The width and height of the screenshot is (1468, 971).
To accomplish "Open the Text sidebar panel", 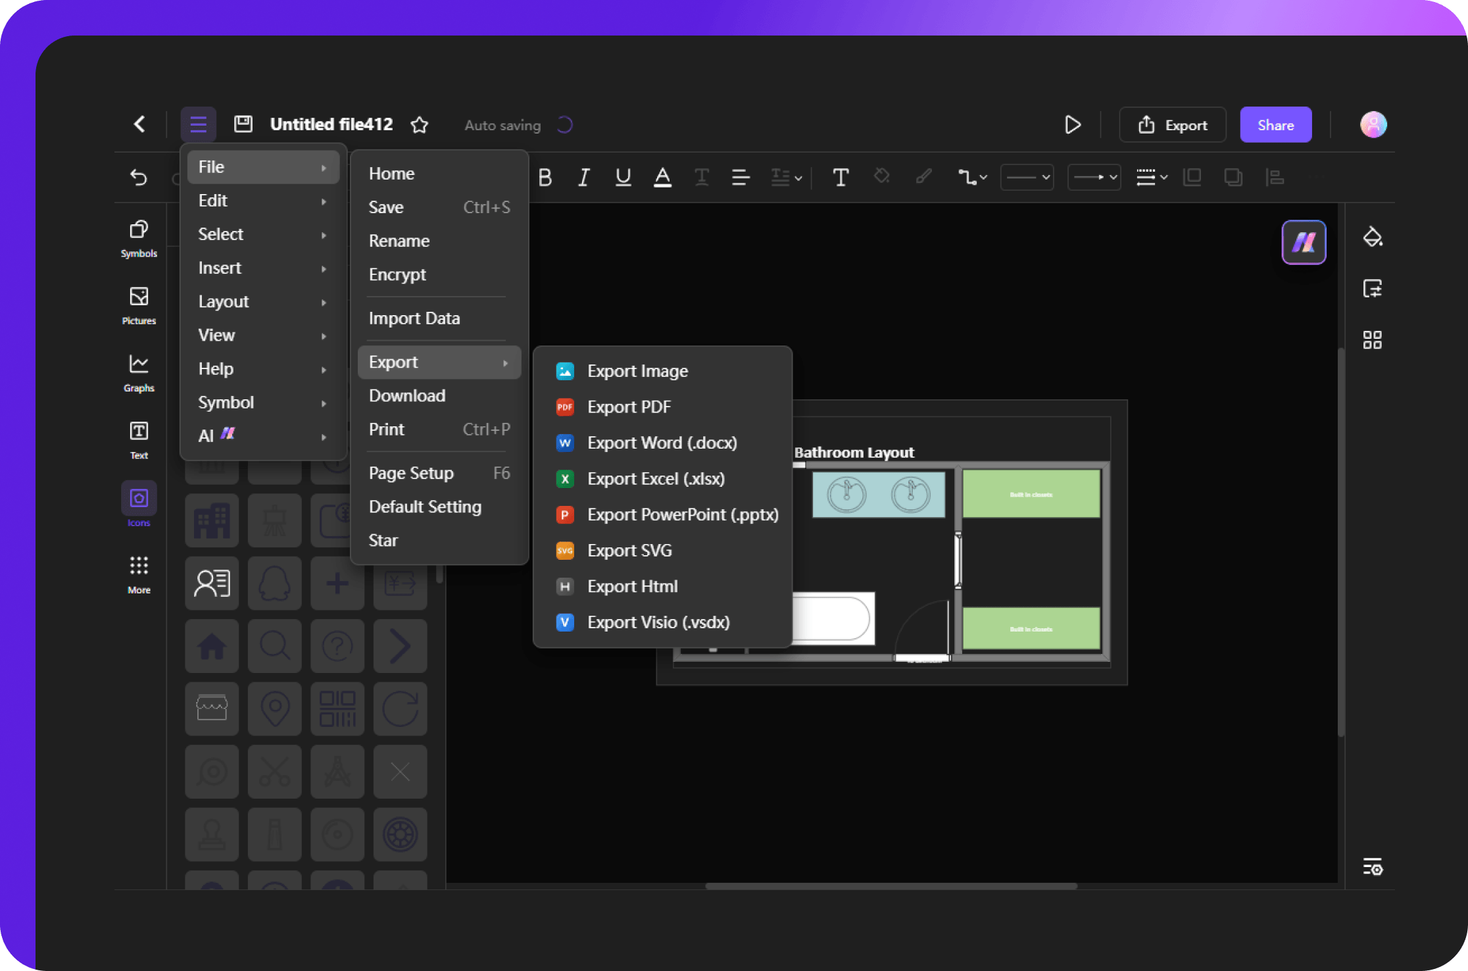I will [139, 440].
